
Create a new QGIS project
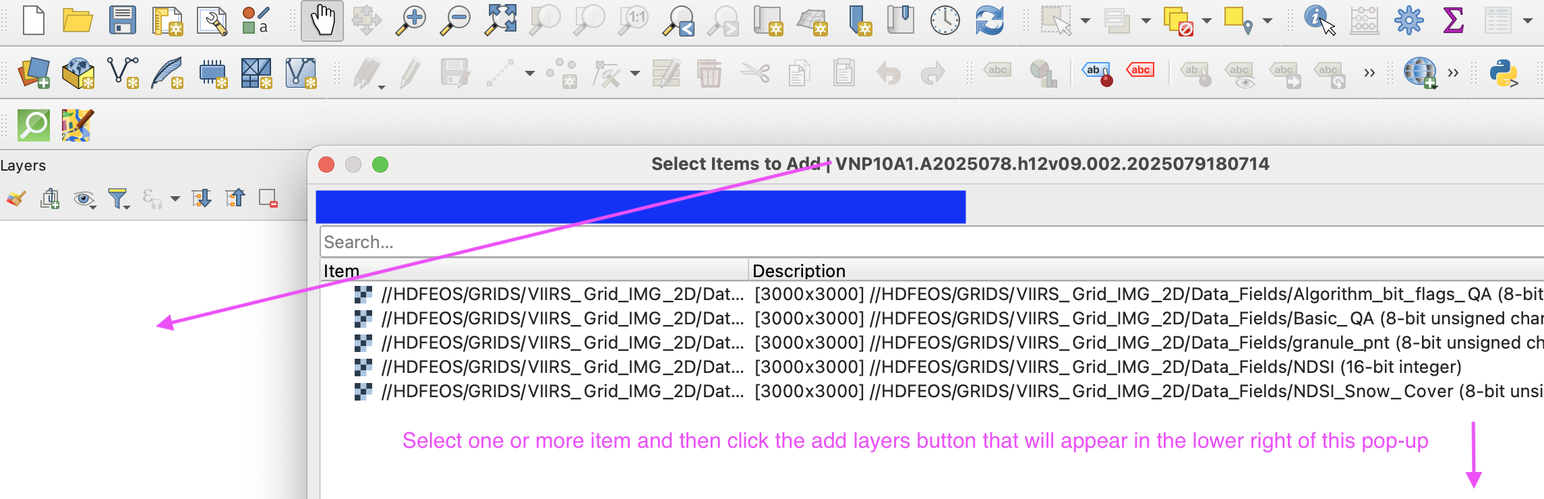(x=33, y=20)
